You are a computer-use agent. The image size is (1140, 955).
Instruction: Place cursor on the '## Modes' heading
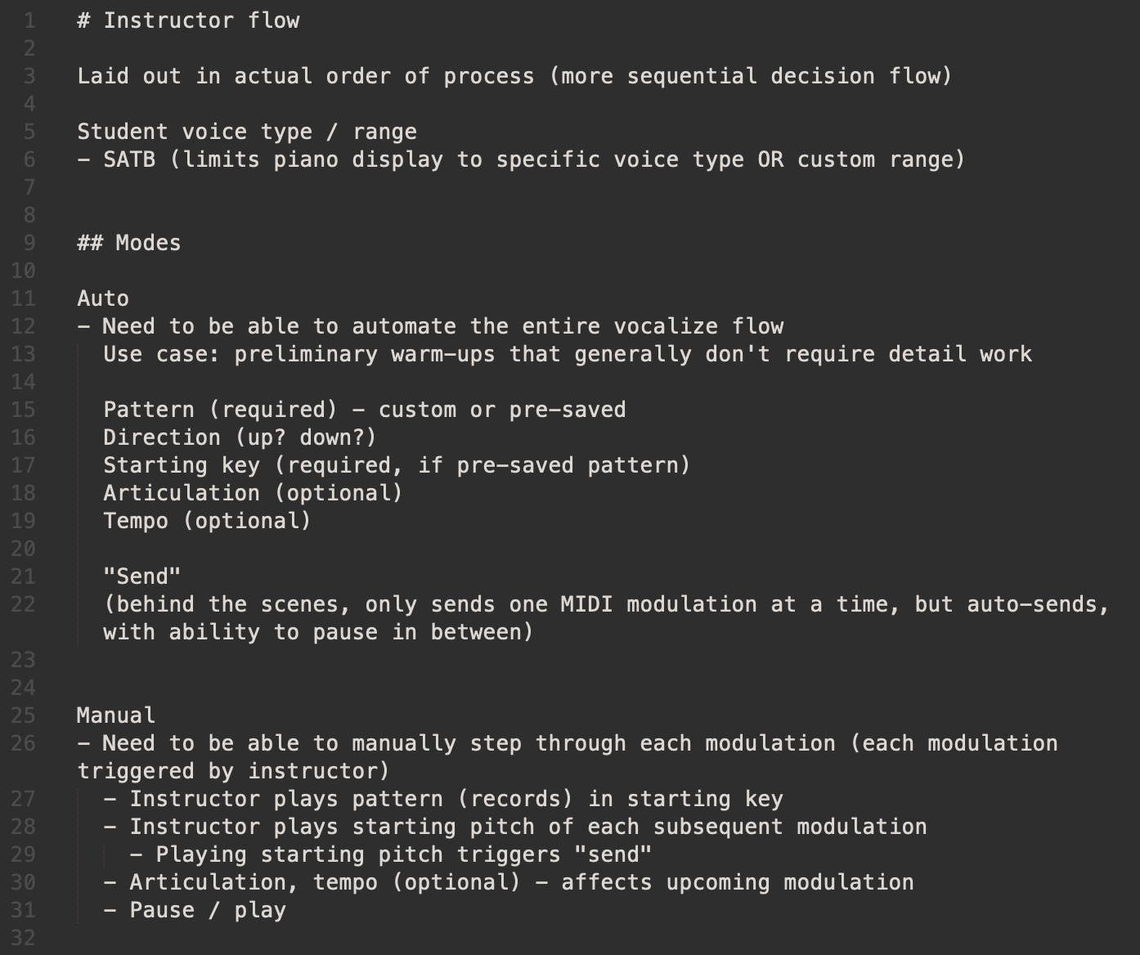pos(129,243)
